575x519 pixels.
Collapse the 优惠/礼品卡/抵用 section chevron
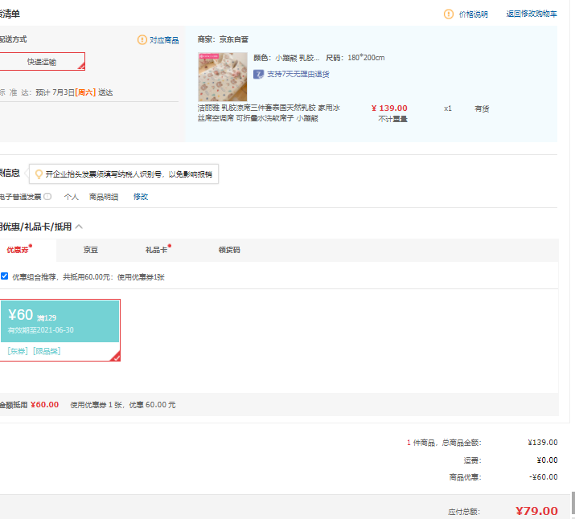(79, 227)
